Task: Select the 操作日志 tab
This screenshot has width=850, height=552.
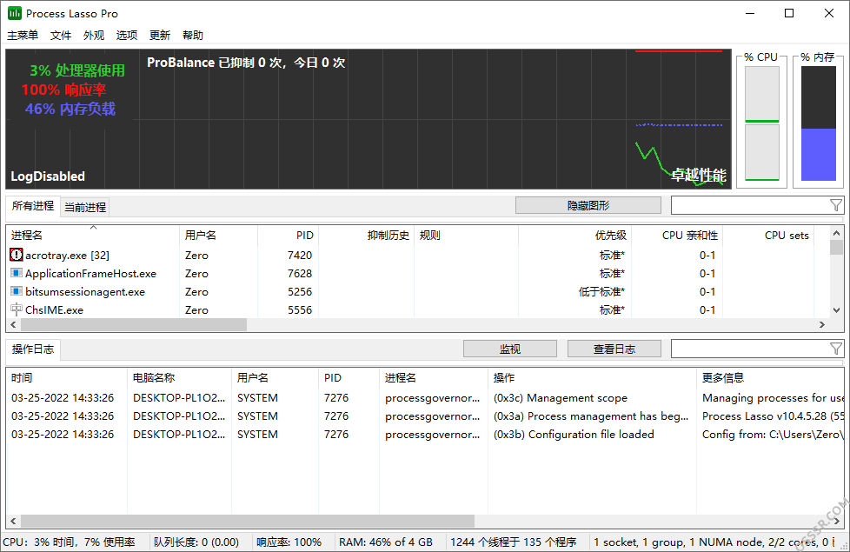Action: [x=33, y=349]
